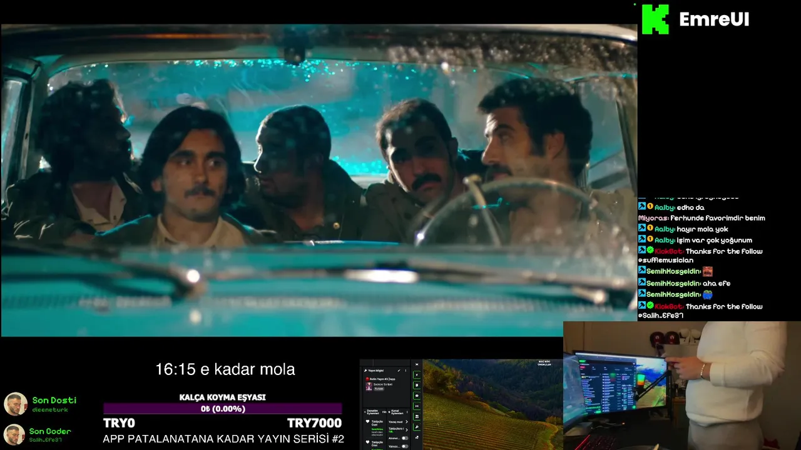This screenshot has width=801, height=450.
Task: Collapse the Denetim Eylemleri panel arrow
Action: tap(365, 412)
